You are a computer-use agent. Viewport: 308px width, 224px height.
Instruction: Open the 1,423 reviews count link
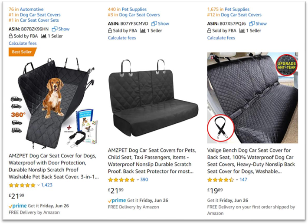(47, 185)
